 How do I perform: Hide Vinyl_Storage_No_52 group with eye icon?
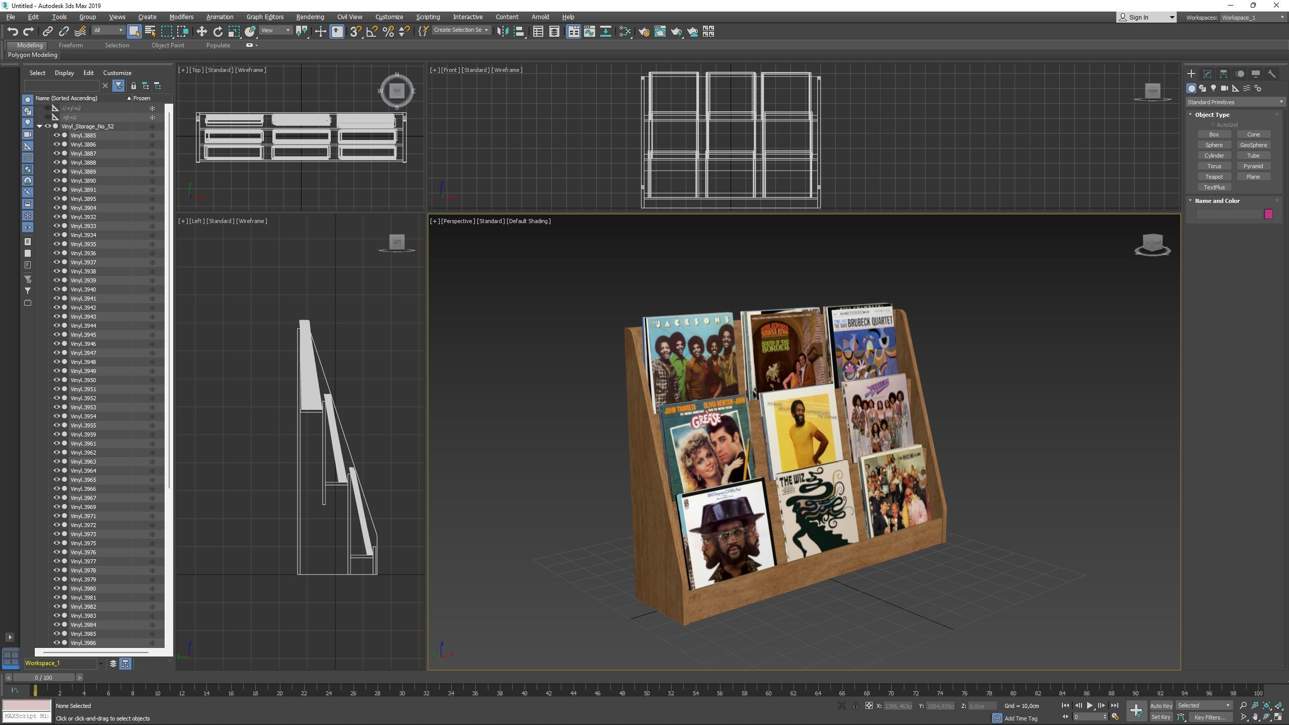(48, 126)
